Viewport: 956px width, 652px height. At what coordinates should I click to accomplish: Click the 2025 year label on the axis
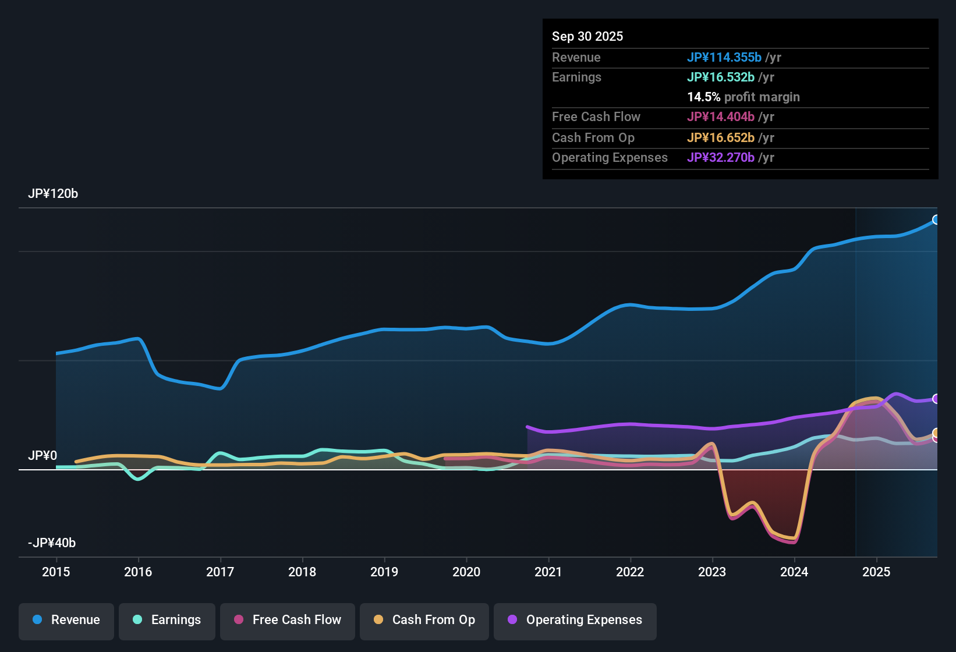(877, 572)
